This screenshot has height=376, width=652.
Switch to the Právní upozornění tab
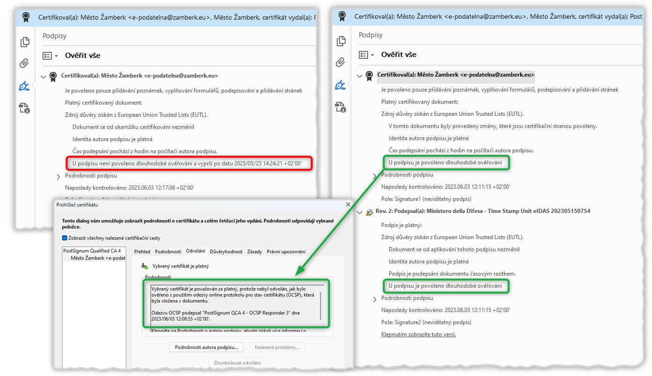(x=286, y=251)
